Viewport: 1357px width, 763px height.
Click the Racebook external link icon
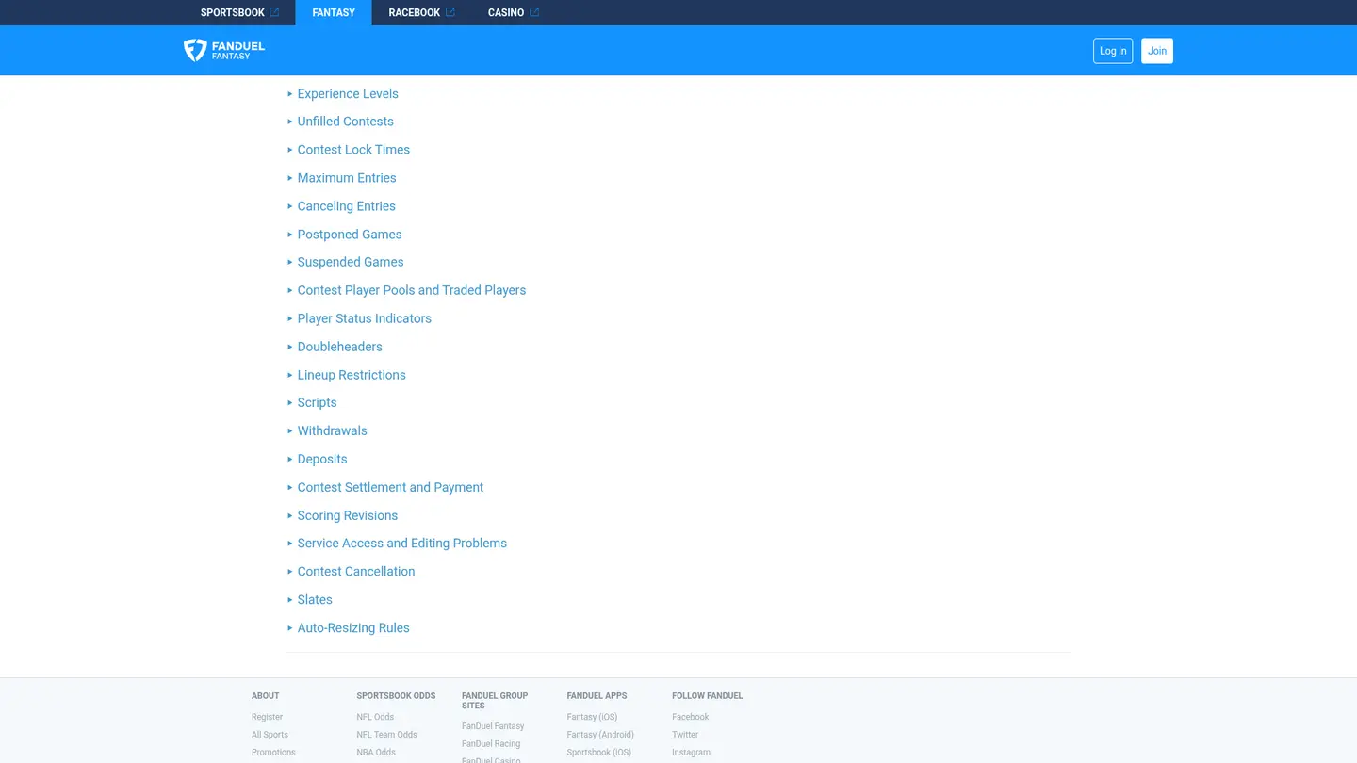[450, 12]
